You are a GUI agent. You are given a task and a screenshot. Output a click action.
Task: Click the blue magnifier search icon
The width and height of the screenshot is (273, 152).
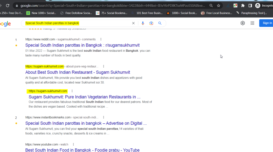pos(160,23)
